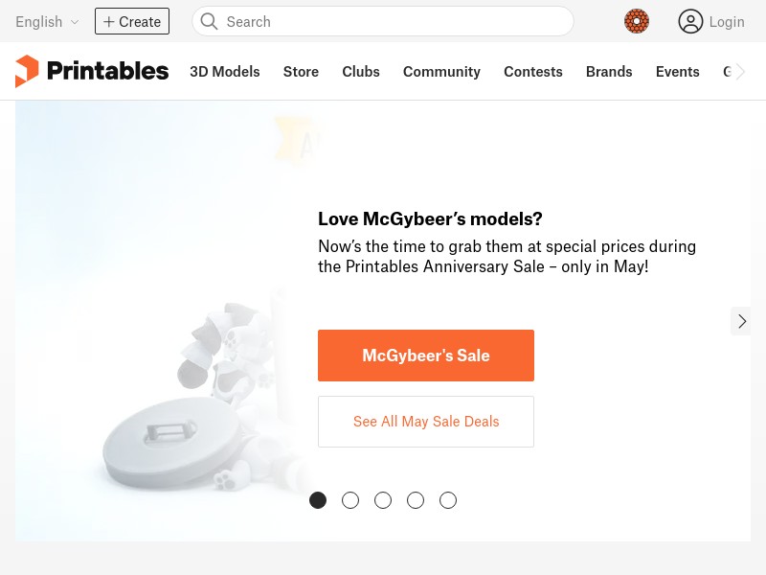Focus the Search input field
Image resolution: width=766 pixels, height=575 pixels.
coord(382,21)
